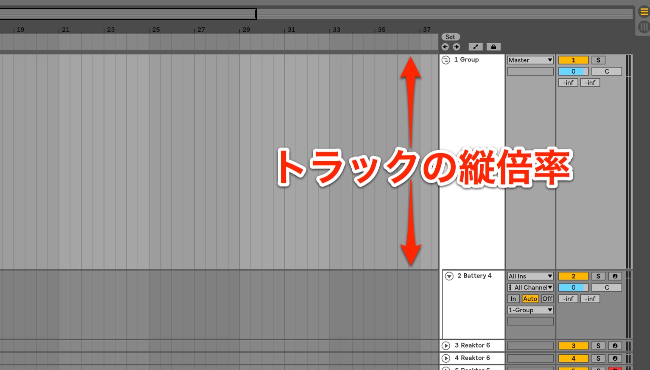Viewport: 650px width, 370px height.
Task: Set Battery 4 monitoring to Off
Action: [547, 299]
